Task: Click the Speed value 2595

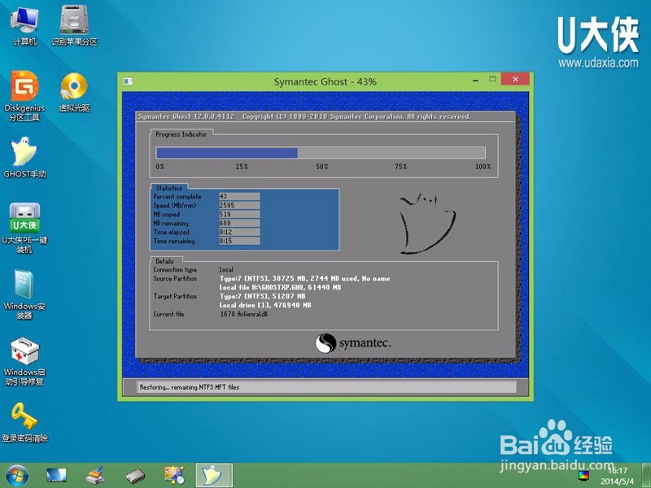Action: coord(239,206)
